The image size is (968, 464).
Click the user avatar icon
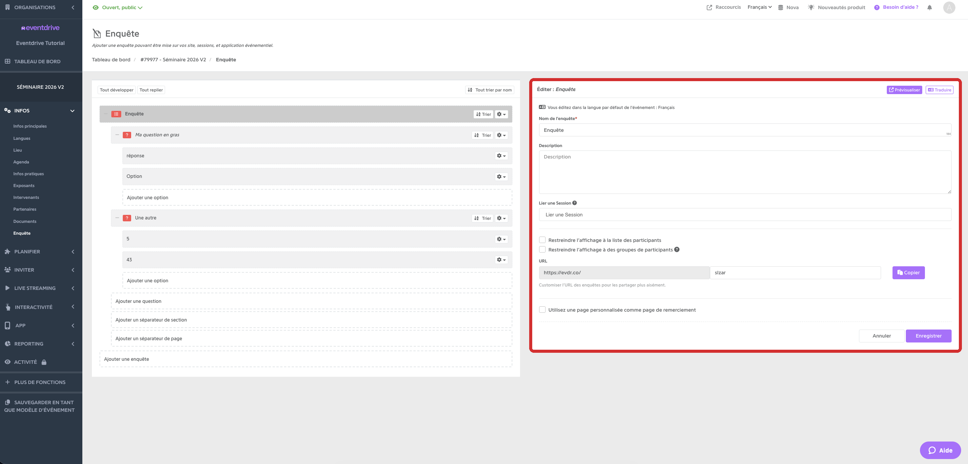(x=949, y=8)
